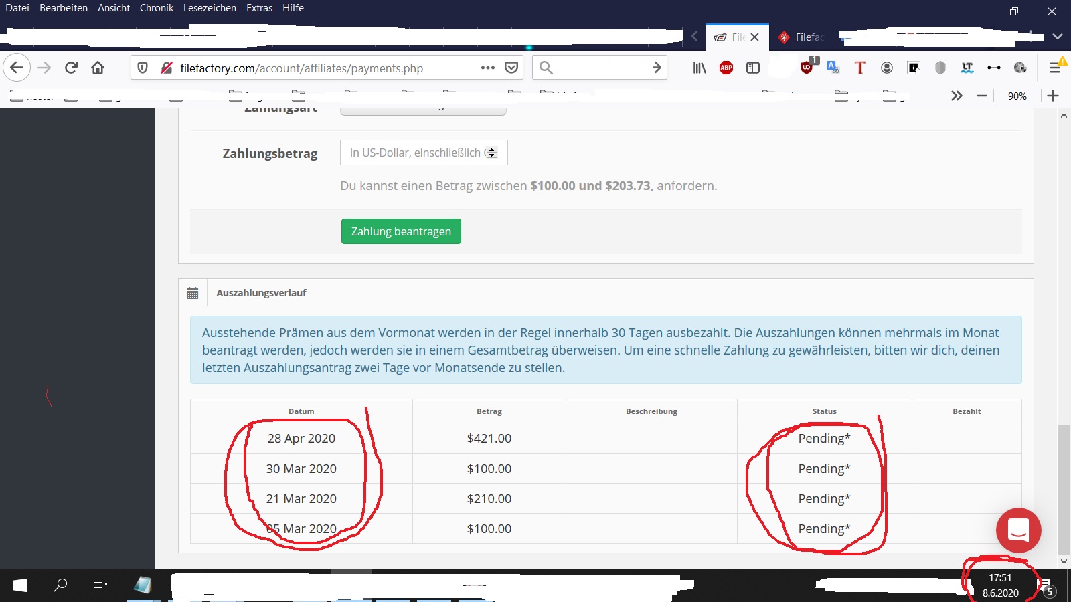Click the $210.00 amount cell
The image size is (1071, 602).
tap(489, 499)
